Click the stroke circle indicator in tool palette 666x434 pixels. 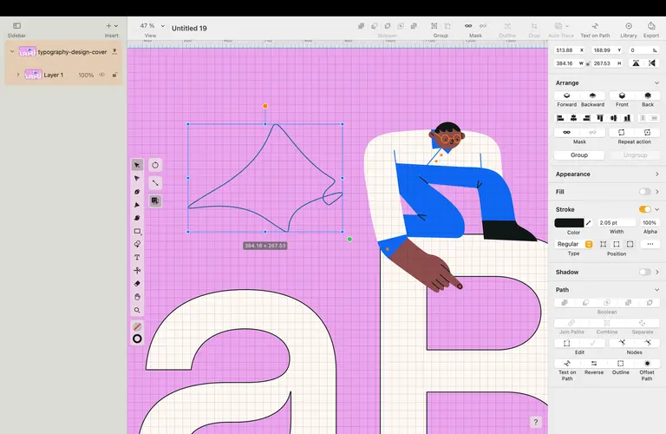click(x=137, y=339)
